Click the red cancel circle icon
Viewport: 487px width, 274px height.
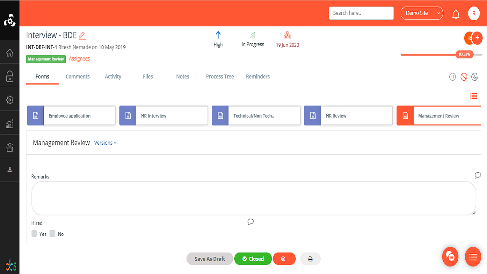click(x=464, y=77)
